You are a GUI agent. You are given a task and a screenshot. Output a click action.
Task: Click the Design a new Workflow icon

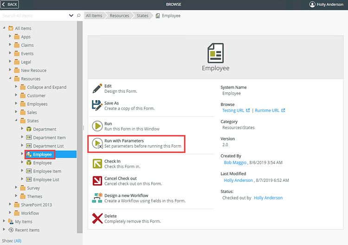[x=97, y=198]
